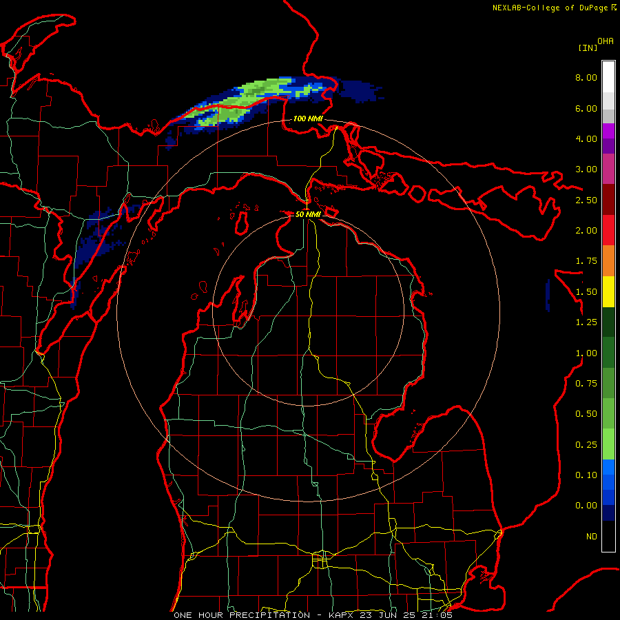Click the OHA product code label

[606, 41]
